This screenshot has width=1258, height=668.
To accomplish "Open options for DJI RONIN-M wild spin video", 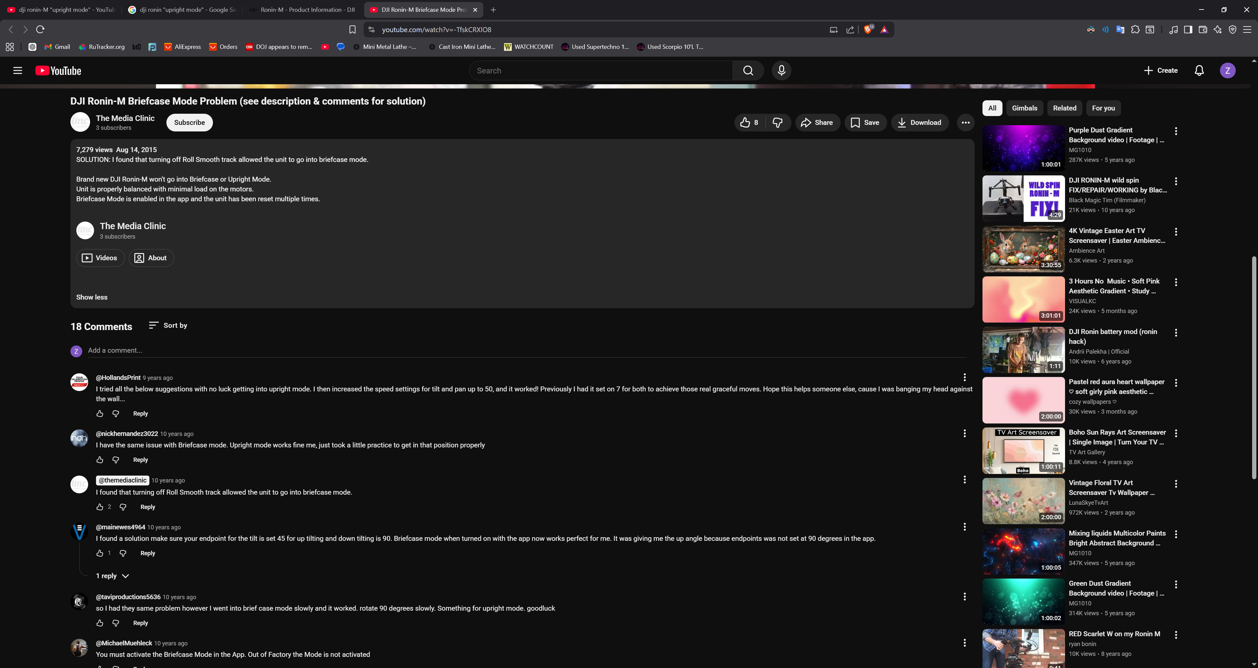I will pyautogui.click(x=1176, y=181).
